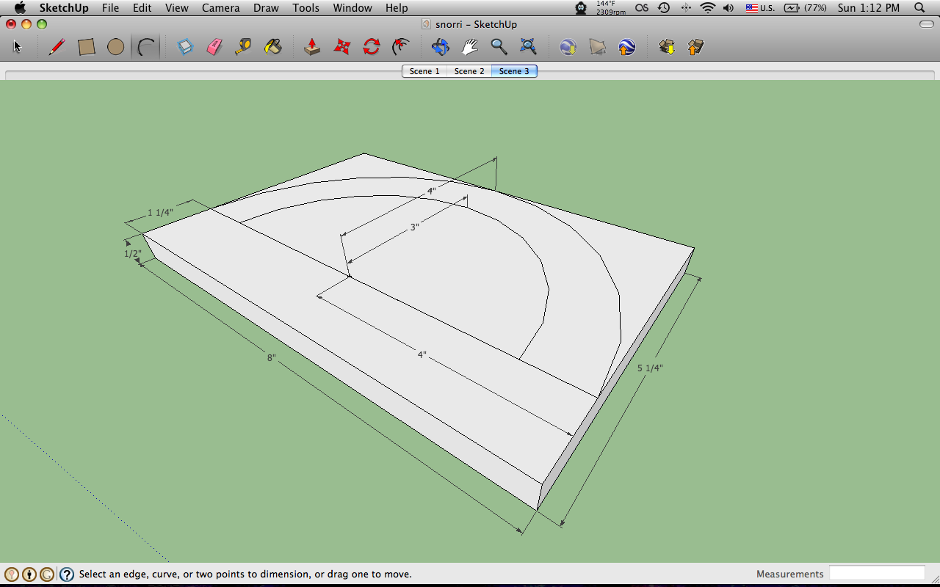
Task: Open the View menu
Action: click(177, 8)
